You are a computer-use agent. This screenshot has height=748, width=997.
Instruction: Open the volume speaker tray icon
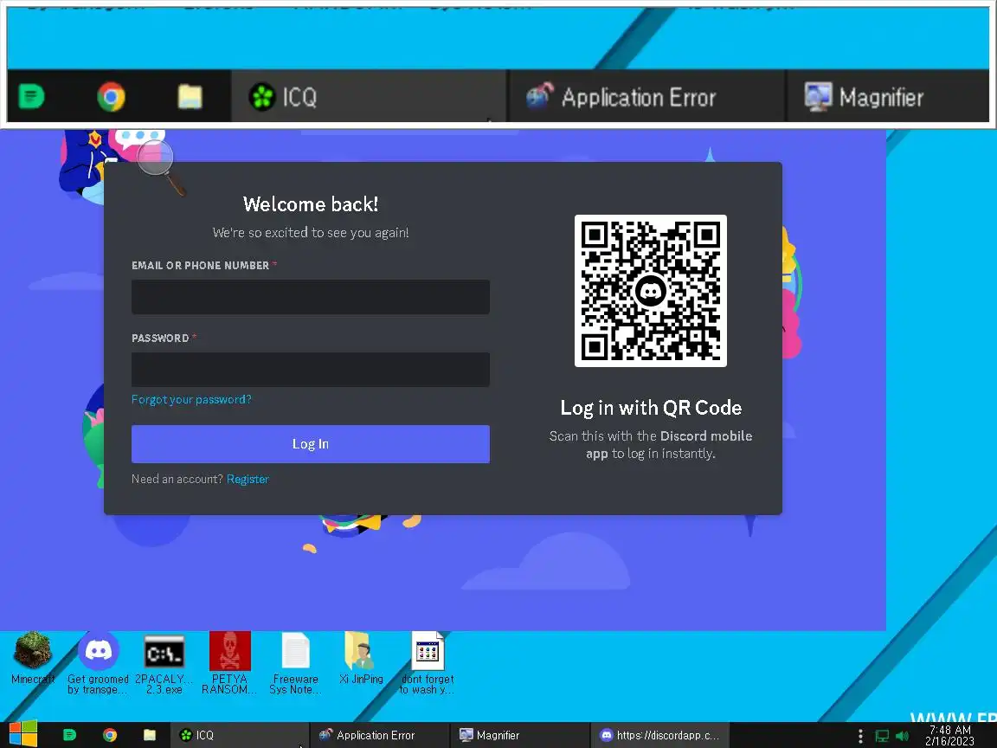902,736
